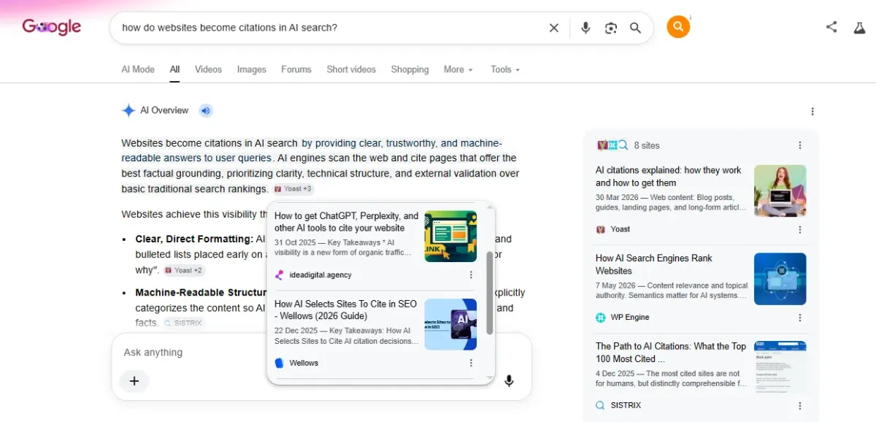Open options for Wellows result
The height and width of the screenshot is (422, 876).
(471, 363)
